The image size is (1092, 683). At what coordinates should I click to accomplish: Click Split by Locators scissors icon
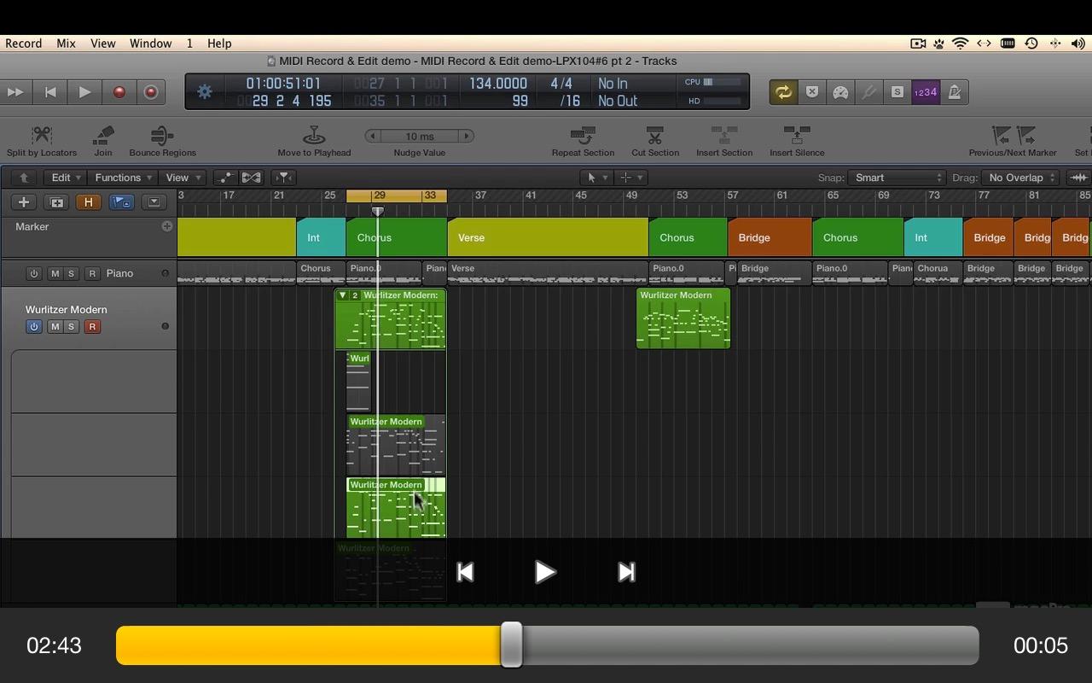[x=41, y=136]
